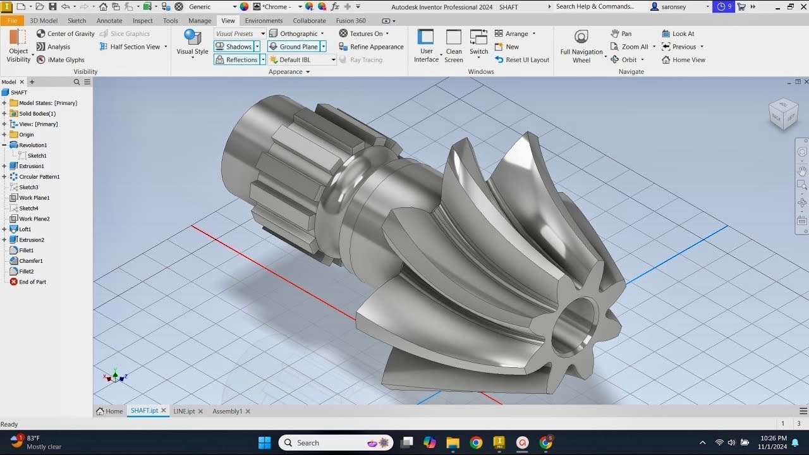This screenshot has width=809, height=455.
Task: Switch to LINE.ipt document tab
Action: (x=184, y=411)
